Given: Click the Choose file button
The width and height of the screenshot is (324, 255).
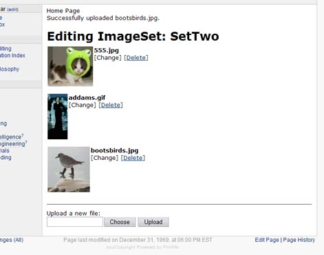Looking at the screenshot, I should click(120, 222).
